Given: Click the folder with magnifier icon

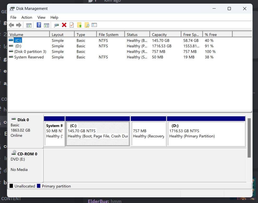Looking at the screenshot, I should pyautogui.click(x=87, y=25).
